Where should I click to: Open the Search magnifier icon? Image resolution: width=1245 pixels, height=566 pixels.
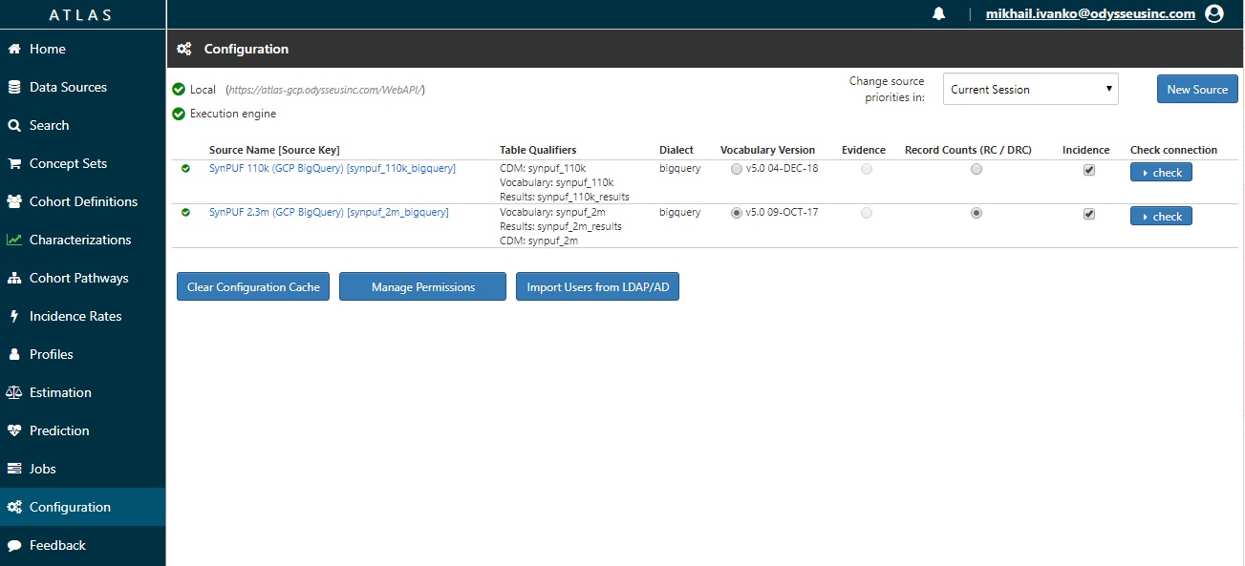tap(14, 125)
